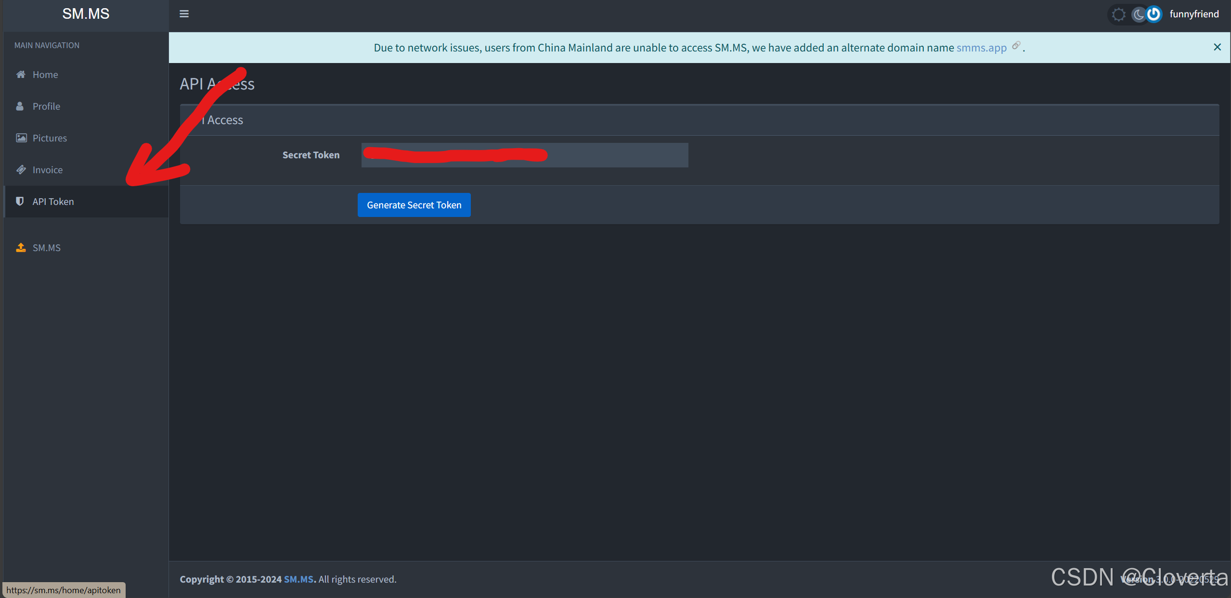Screen dimensions: 1231x598
Task: Open the Pictures menu item
Action: pyautogui.click(x=50, y=138)
